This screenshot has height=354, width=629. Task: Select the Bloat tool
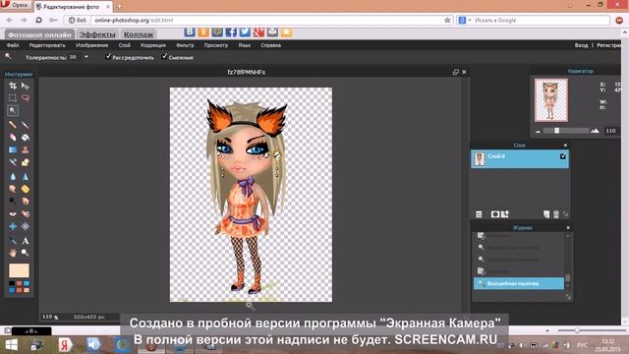pyautogui.click(x=13, y=226)
